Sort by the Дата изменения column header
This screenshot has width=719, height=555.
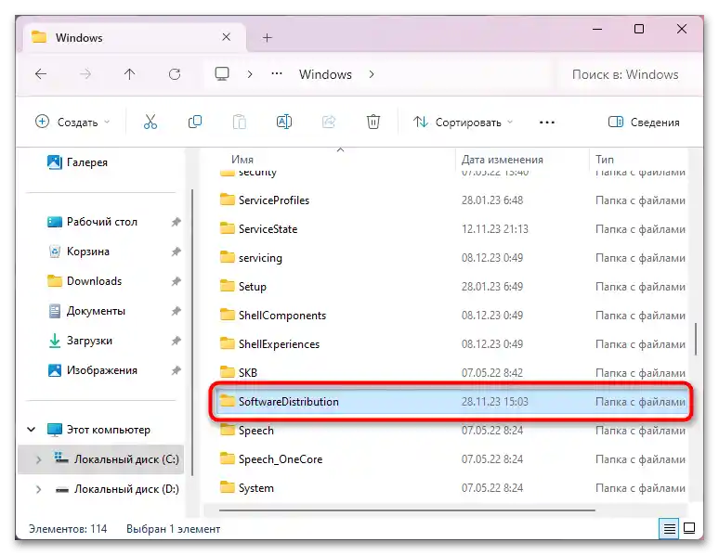[503, 159]
